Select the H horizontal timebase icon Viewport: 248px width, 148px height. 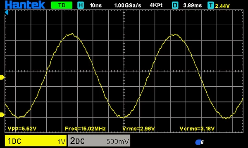tap(81, 5)
